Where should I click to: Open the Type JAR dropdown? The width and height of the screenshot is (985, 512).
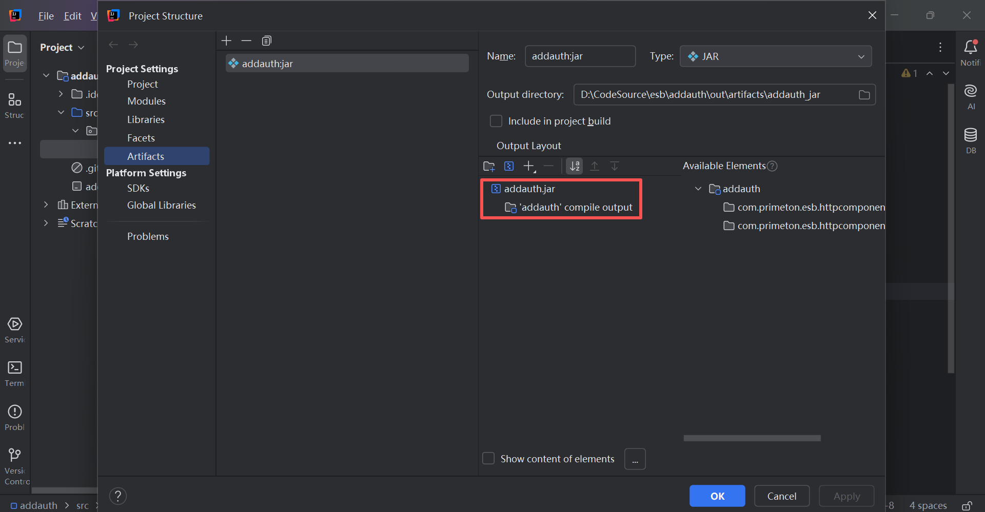(x=775, y=56)
